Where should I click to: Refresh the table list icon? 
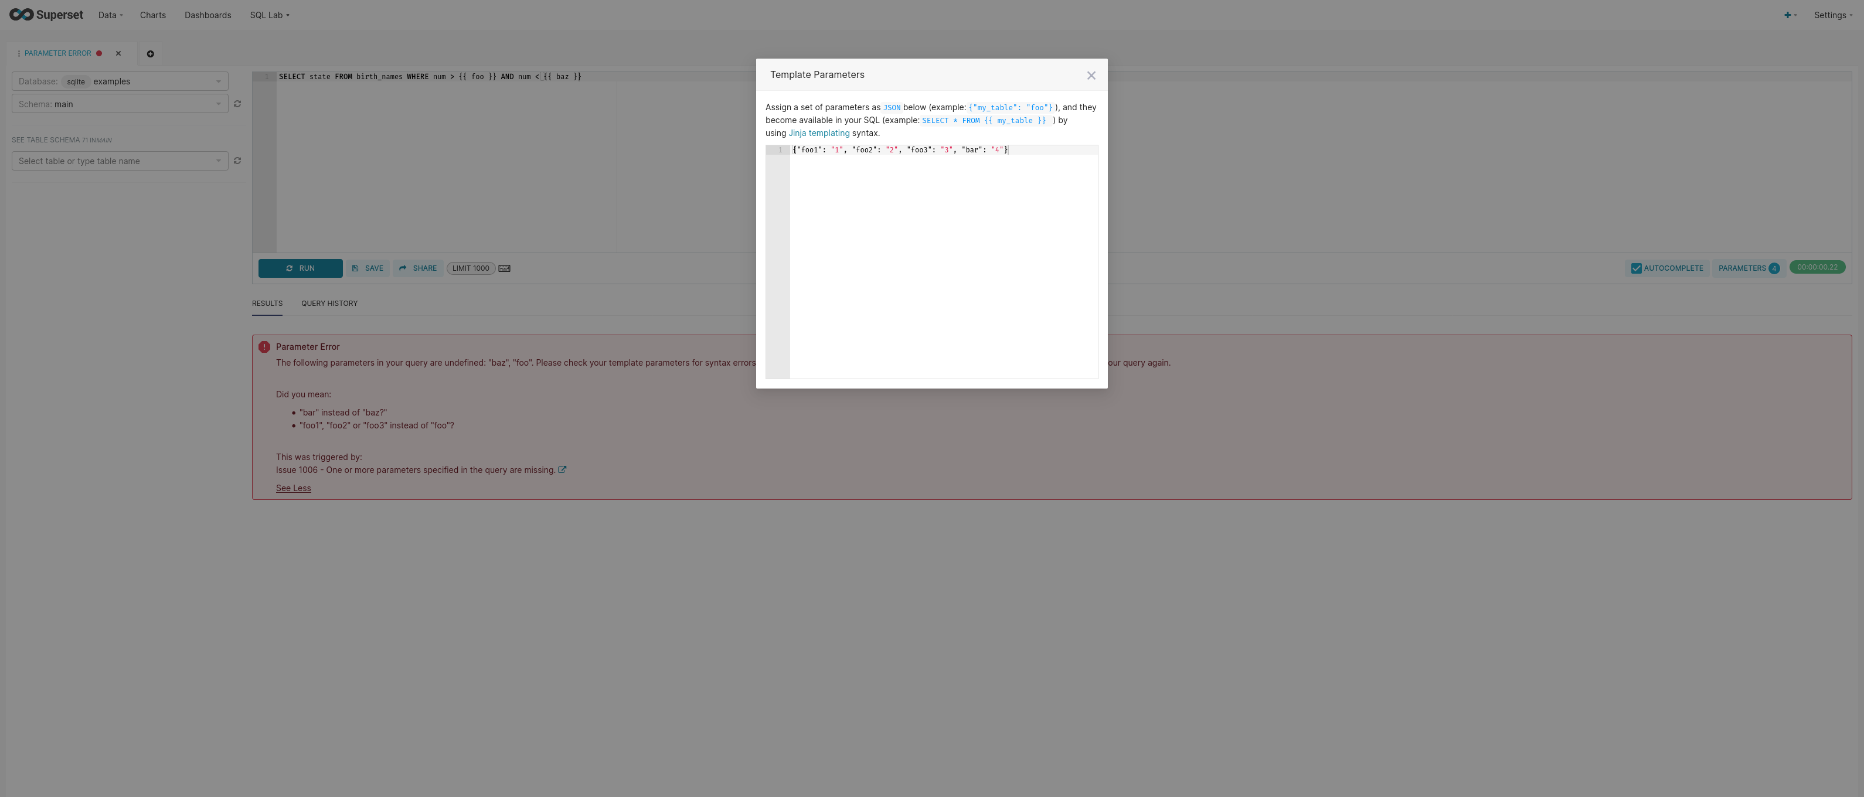(237, 161)
